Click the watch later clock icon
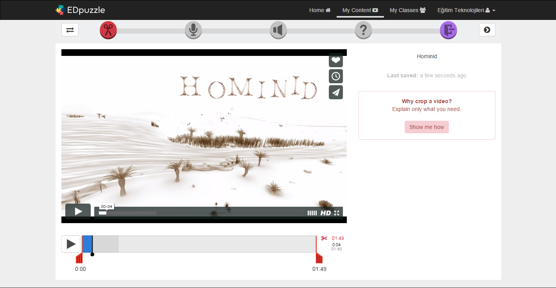This screenshot has height=288, width=556. pyautogui.click(x=336, y=76)
